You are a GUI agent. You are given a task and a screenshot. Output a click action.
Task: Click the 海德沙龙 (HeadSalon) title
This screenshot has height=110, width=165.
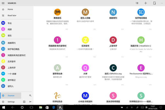[x=141, y=46]
